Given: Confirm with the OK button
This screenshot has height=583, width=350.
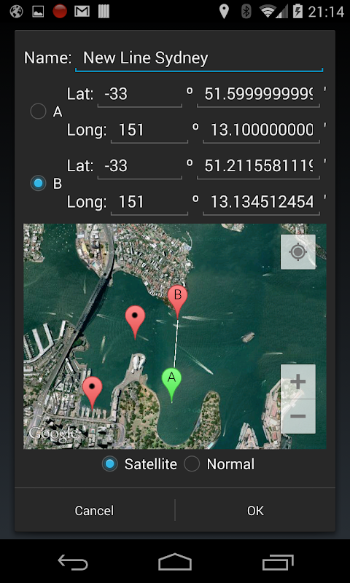Looking at the screenshot, I should [x=255, y=511].
